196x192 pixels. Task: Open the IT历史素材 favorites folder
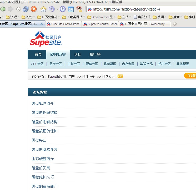[x=48, y=17]
